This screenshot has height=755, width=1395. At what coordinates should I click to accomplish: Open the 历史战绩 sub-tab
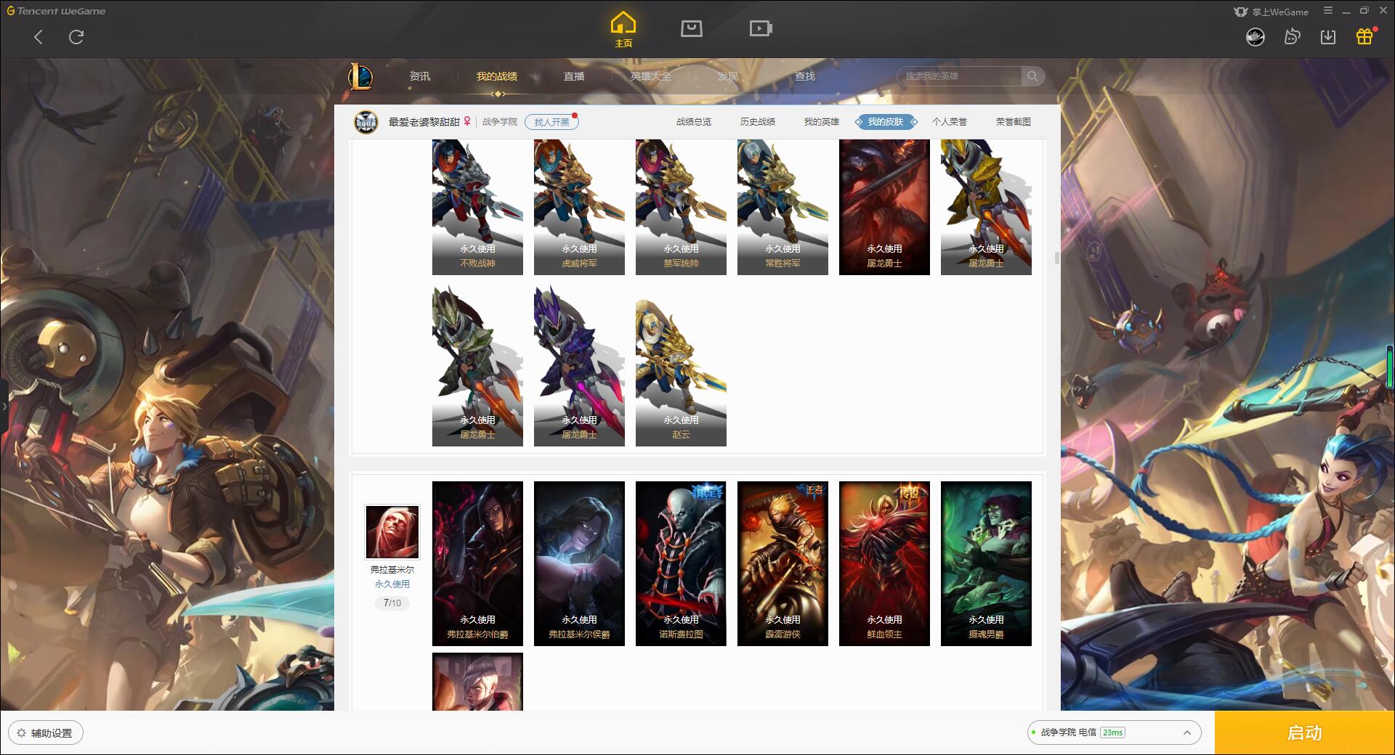click(758, 122)
